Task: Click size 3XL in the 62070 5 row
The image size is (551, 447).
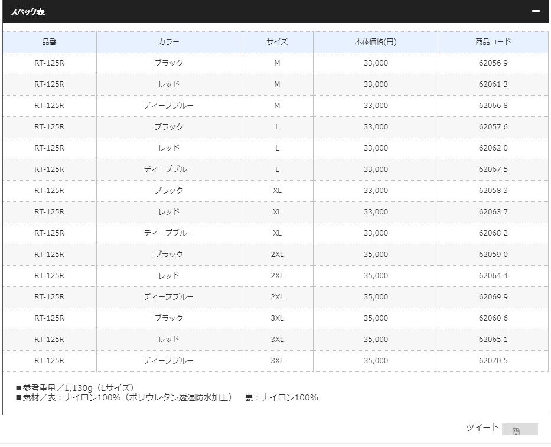Action: 277,361
